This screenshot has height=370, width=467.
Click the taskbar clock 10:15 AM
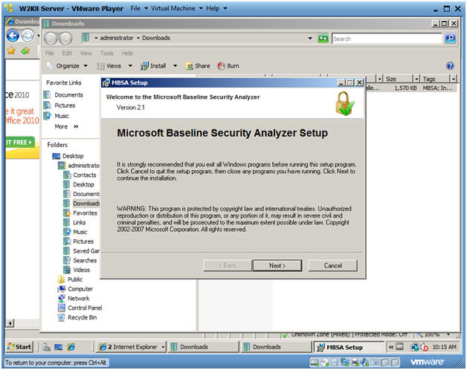pos(444,347)
